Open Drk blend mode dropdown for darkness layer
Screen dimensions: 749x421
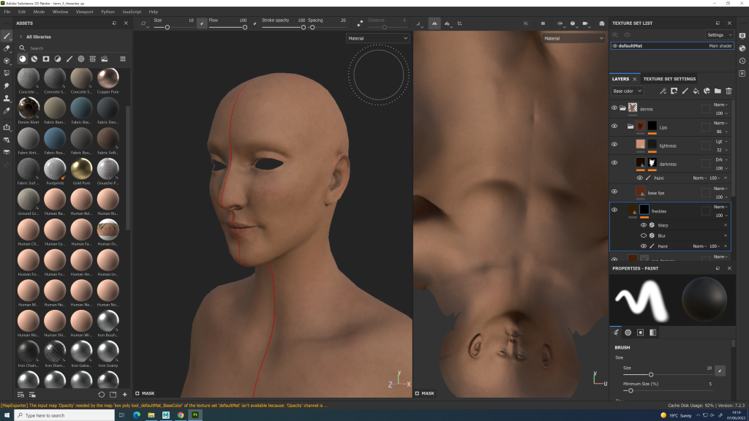click(721, 159)
